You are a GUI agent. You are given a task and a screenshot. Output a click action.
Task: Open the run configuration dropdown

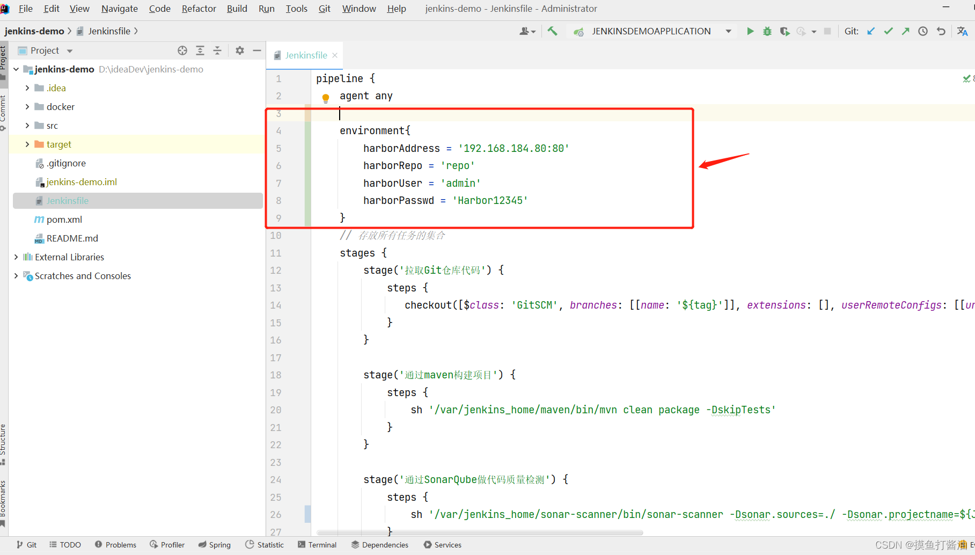click(728, 31)
